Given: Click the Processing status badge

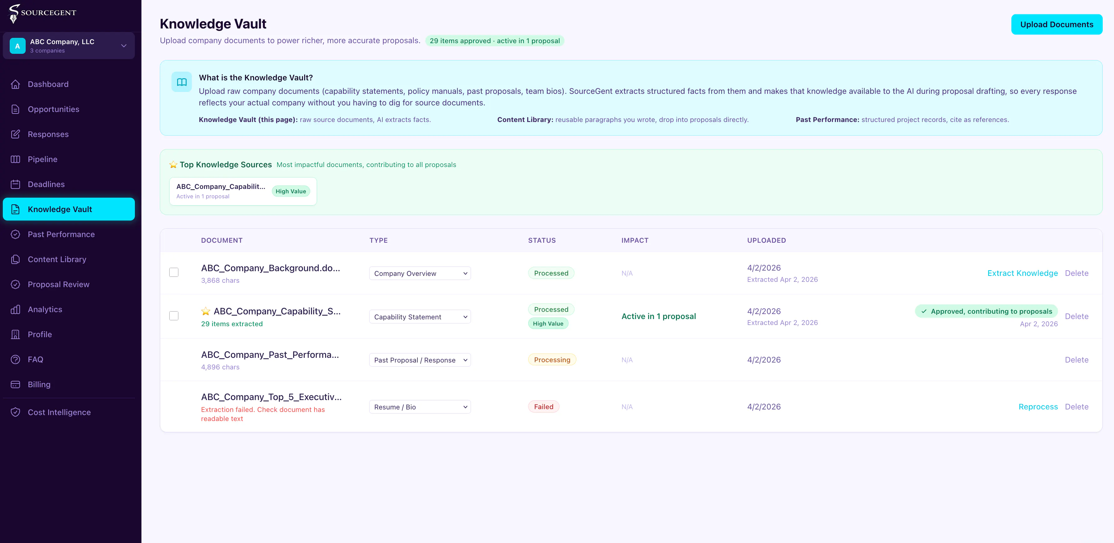Looking at the screenshot, I should (x=552, y=360).
